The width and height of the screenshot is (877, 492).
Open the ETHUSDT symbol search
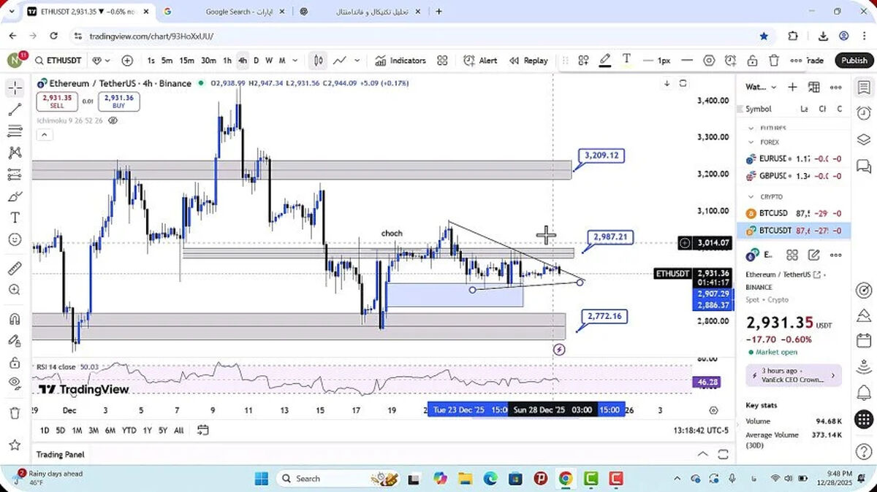[x=59, y=61]
